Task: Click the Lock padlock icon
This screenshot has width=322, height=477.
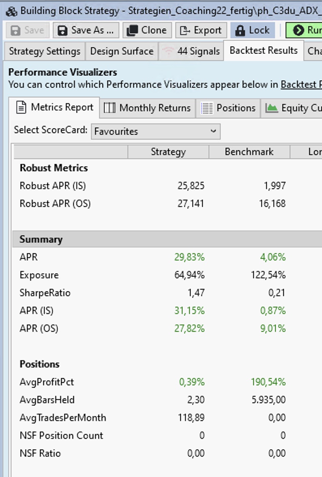Action: click(240, 30)
